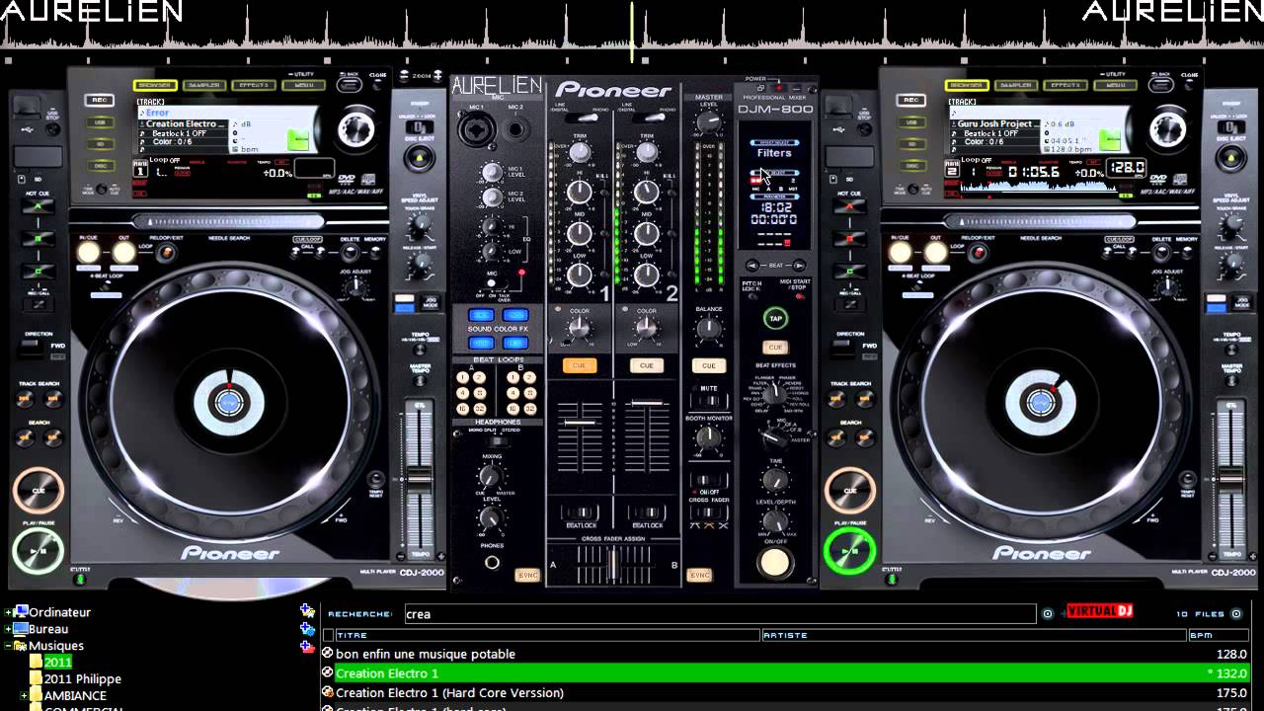
Task: Click RELOOP/EXIT on right deck
Action: coord(977,253)
